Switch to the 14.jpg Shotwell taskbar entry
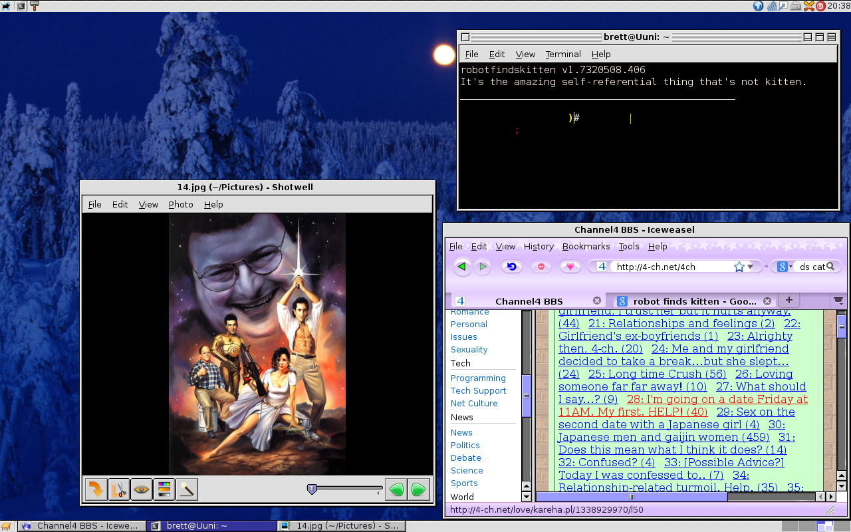This screenshot has width=851, height=532. click(341, 526)
